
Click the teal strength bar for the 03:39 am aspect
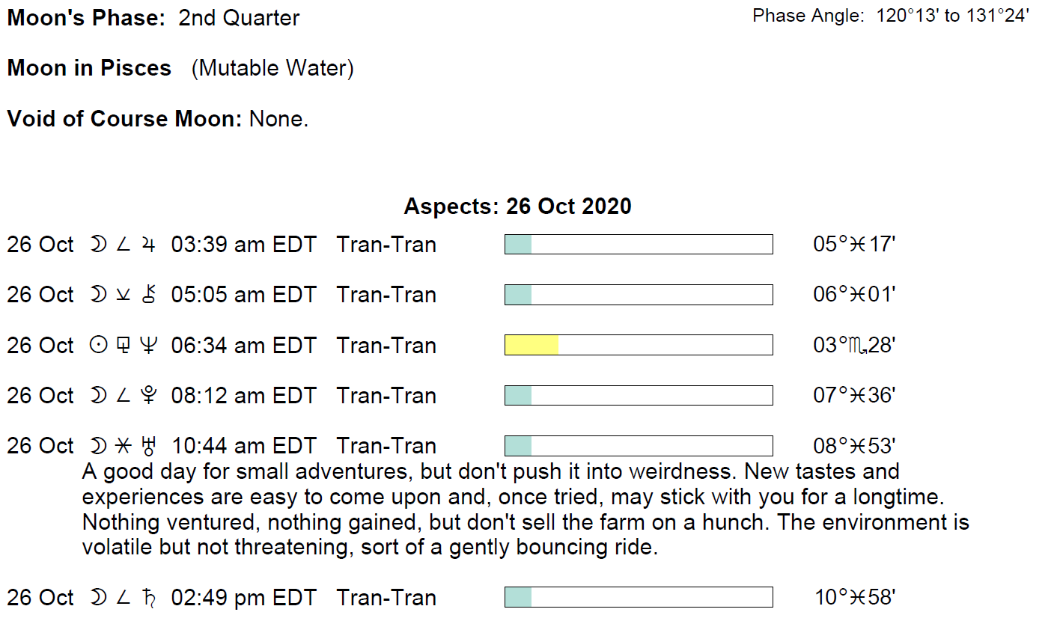click(518, 245)
